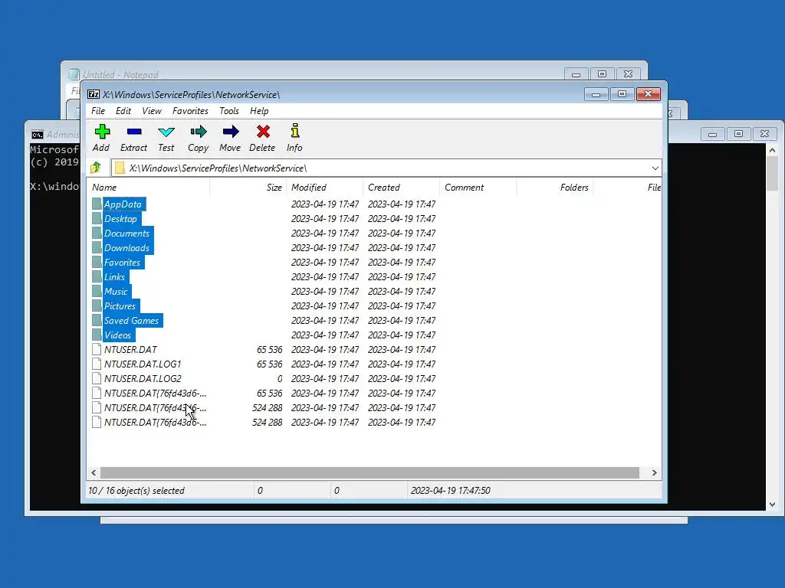Select the Music folder icon

pyautogui.click(x=97, y=291)
